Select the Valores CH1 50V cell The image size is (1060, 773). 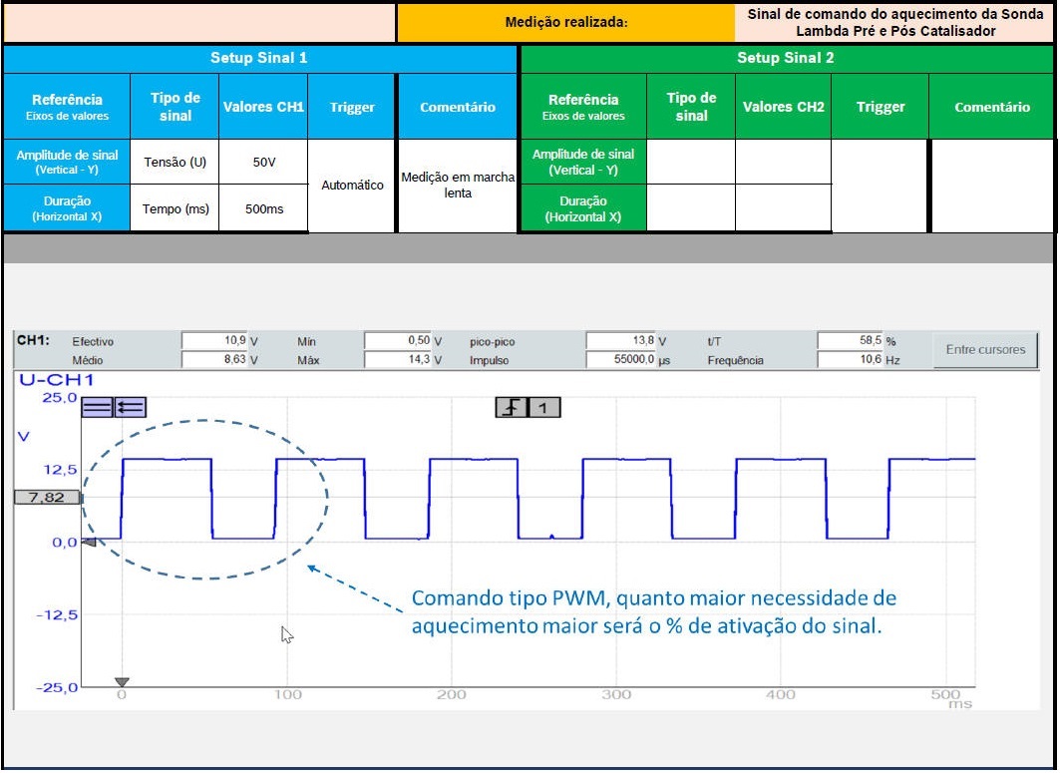263,162
